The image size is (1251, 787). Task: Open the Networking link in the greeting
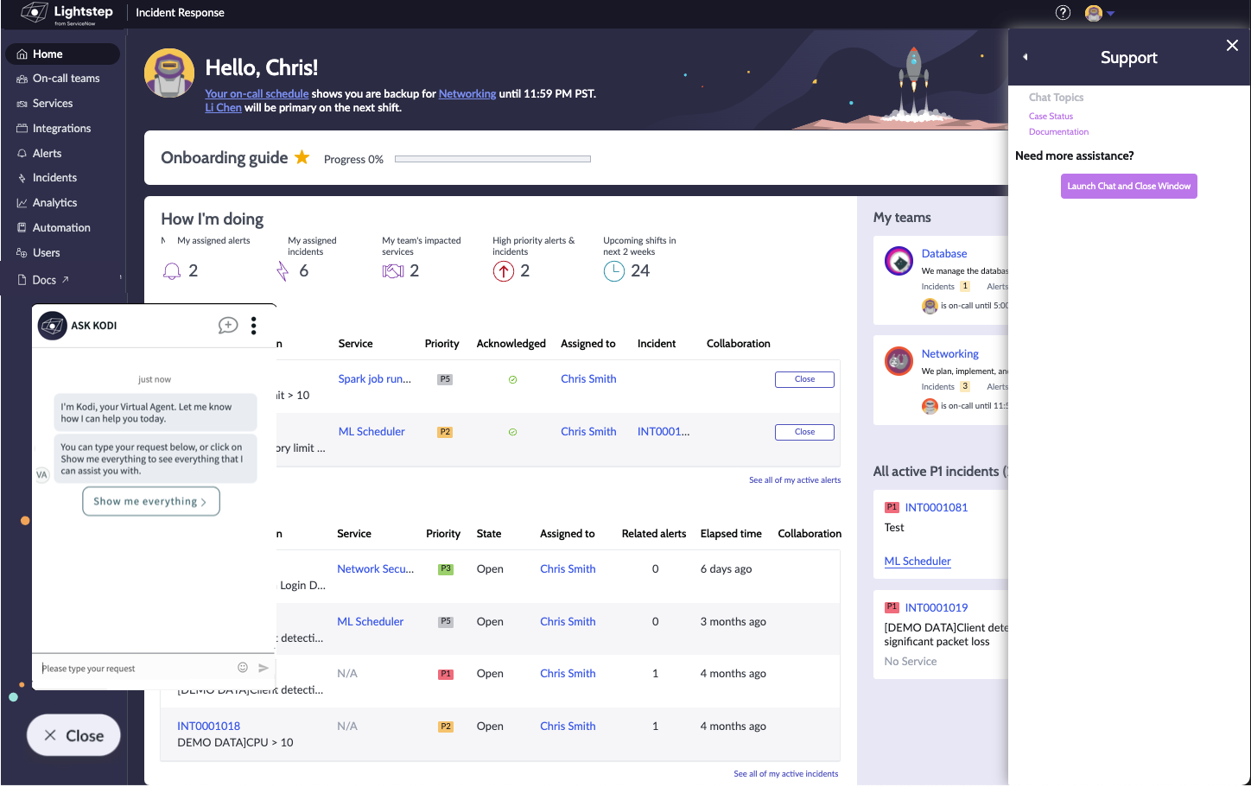(467, 93)
